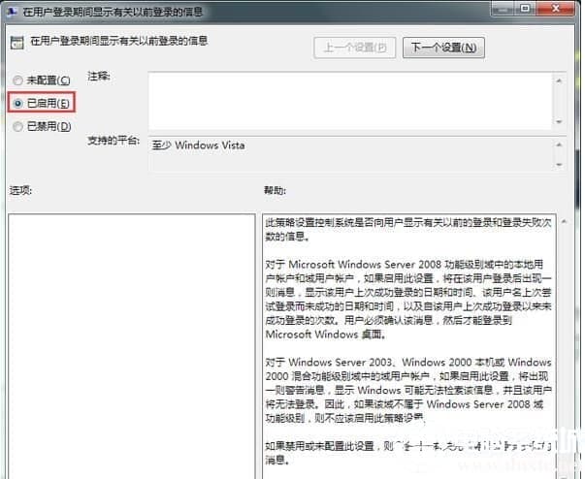The image size is (585, 479).
Task: Maximize the policy dialog window
Action: point(525,8)
